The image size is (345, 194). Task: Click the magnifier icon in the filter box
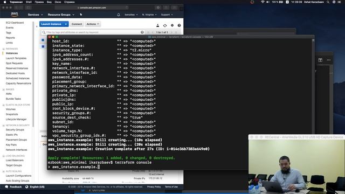tap(44, 32)
